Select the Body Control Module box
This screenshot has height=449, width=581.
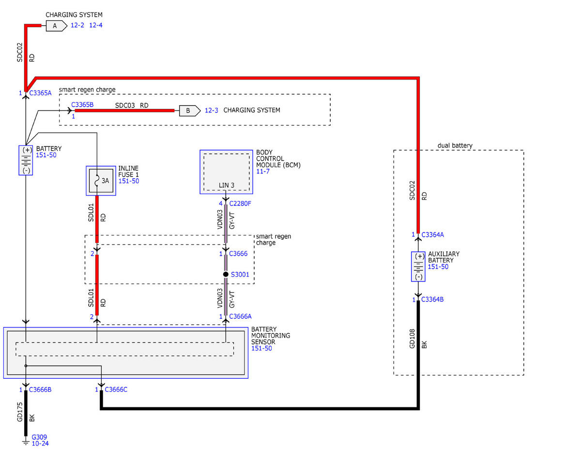coord(227,172)
